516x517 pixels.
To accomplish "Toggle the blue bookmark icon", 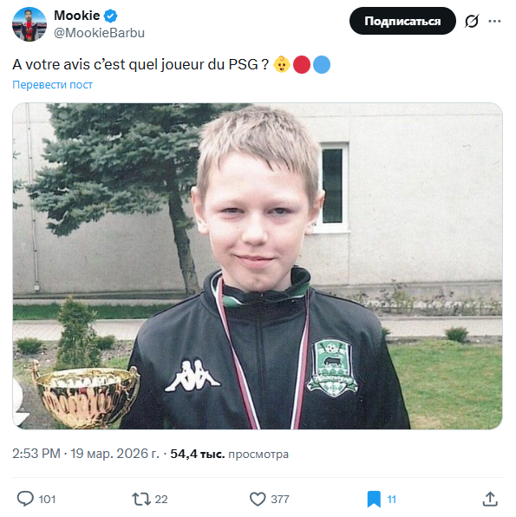I will 374,499.
